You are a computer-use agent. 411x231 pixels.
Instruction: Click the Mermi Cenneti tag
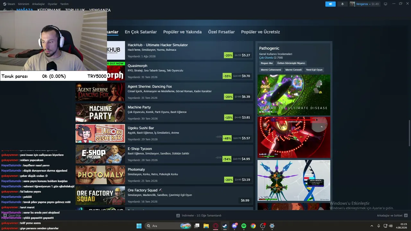click(x=293, y=70)
